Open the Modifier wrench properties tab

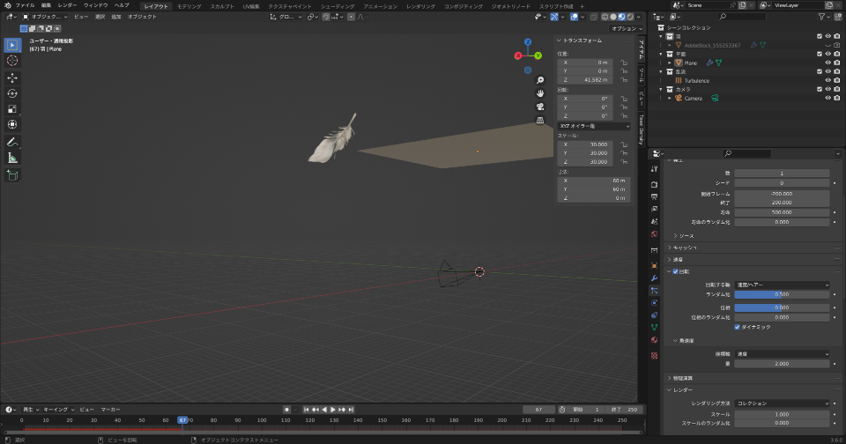655,277
